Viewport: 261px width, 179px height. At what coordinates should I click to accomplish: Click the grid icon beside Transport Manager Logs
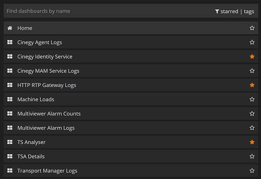[x=10, y=170]
